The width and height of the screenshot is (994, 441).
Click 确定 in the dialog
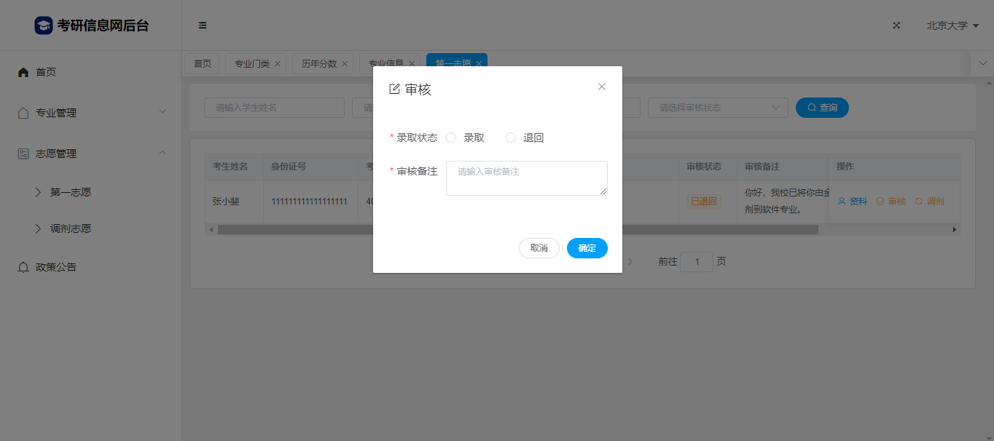(x=587, y=248)
